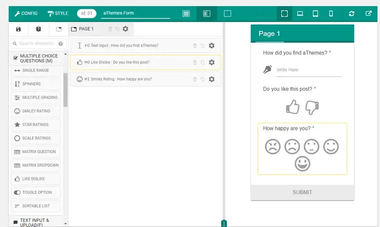Open settings for M1 Smiley Rating

coord(211,79)
